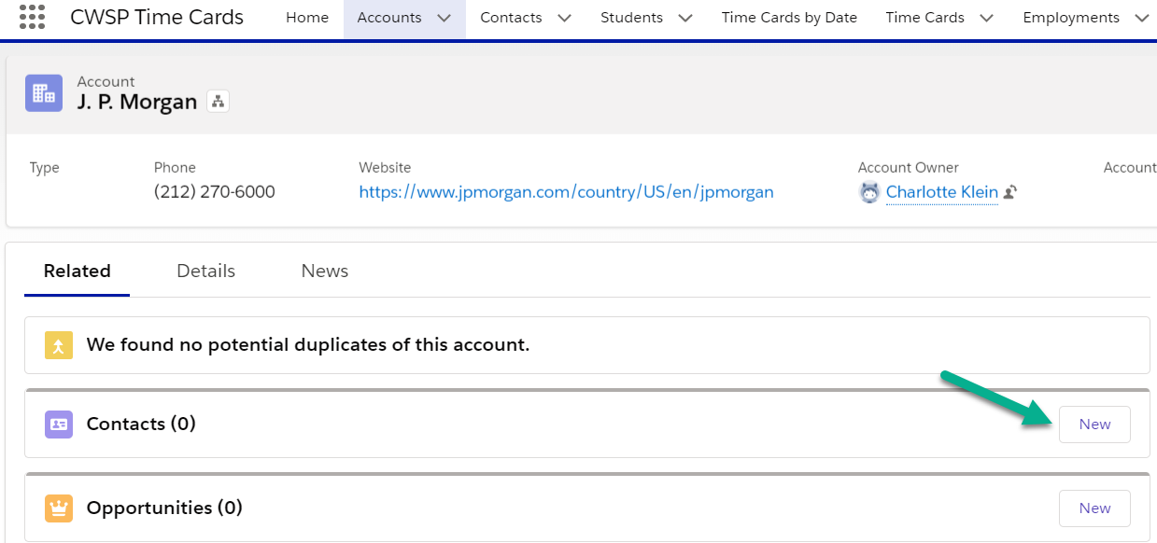Go to the Home tab
This screenshot has height=543, width=1157.
[307, 18]
